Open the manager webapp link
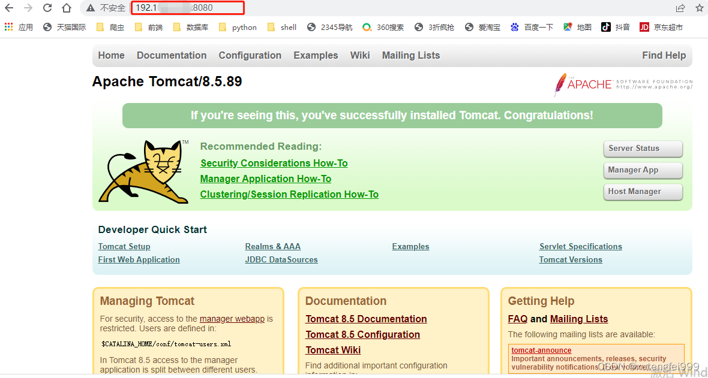 click(x=232, y=319)
